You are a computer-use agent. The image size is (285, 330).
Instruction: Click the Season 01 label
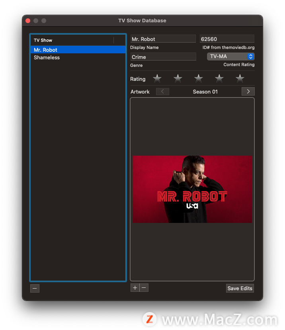tap(205, 92)
